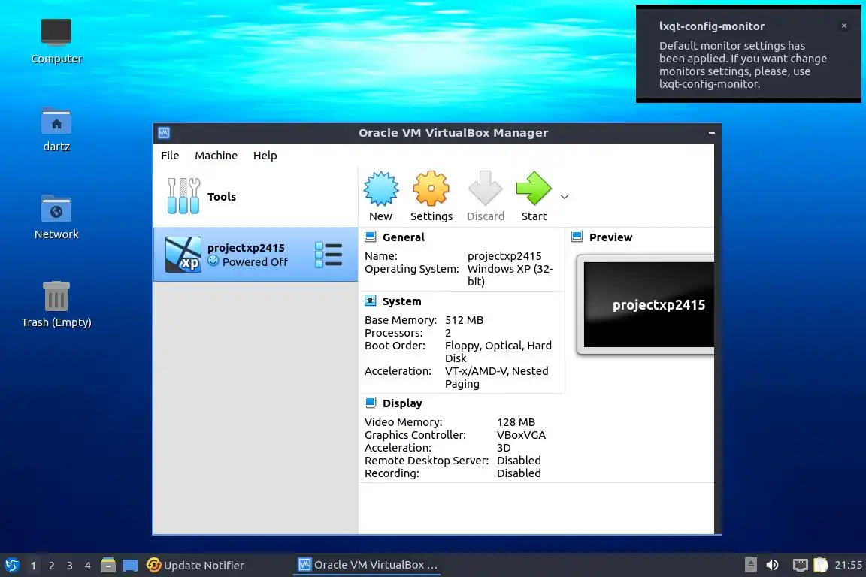The width and height of the screenshot is (866, 577).
Task: Click the Windows XP (32-bit) operating system value
Action: coord(510,275)
